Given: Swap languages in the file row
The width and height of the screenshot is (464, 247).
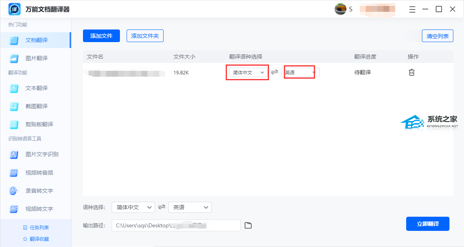Looking at the screenshot, I should tap(274, 72).
